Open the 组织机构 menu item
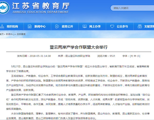154x120 pixels. pos(12,26)
